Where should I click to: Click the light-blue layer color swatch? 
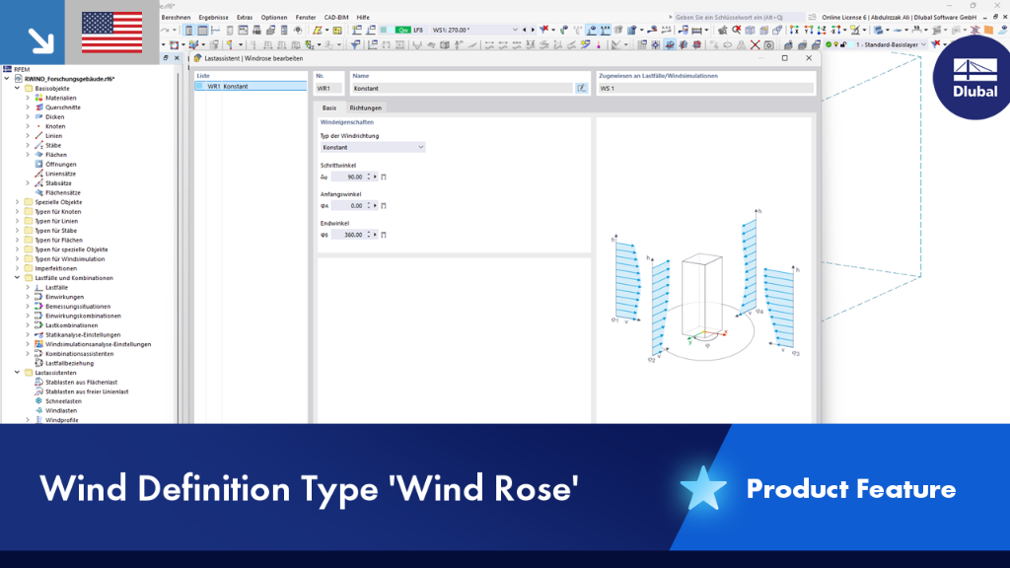[850, 44]
